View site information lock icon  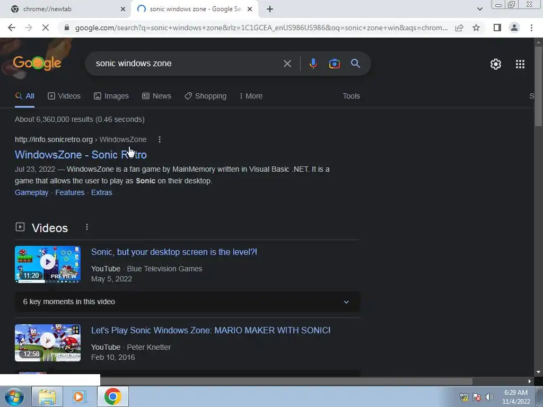click(x=67, y=28)
